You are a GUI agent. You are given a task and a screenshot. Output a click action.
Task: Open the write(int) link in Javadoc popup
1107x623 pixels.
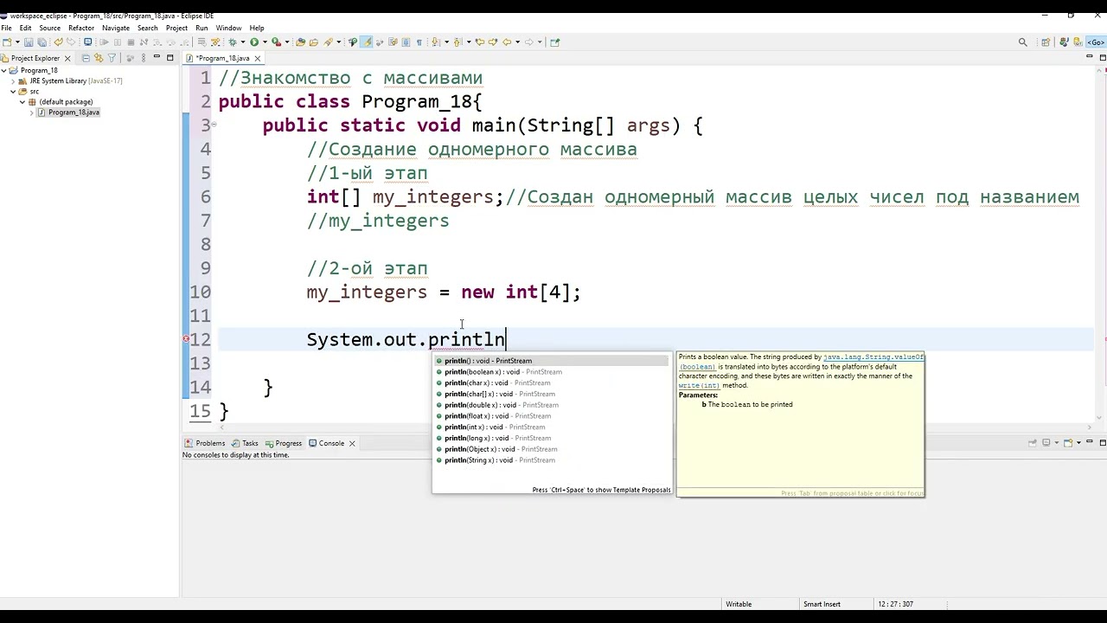point(699,385)
